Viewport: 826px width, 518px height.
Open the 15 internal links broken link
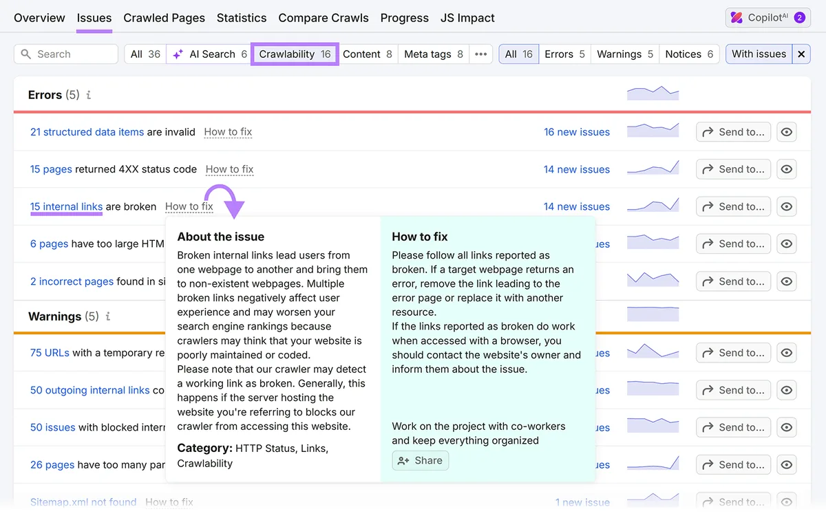tap(66, 206)
